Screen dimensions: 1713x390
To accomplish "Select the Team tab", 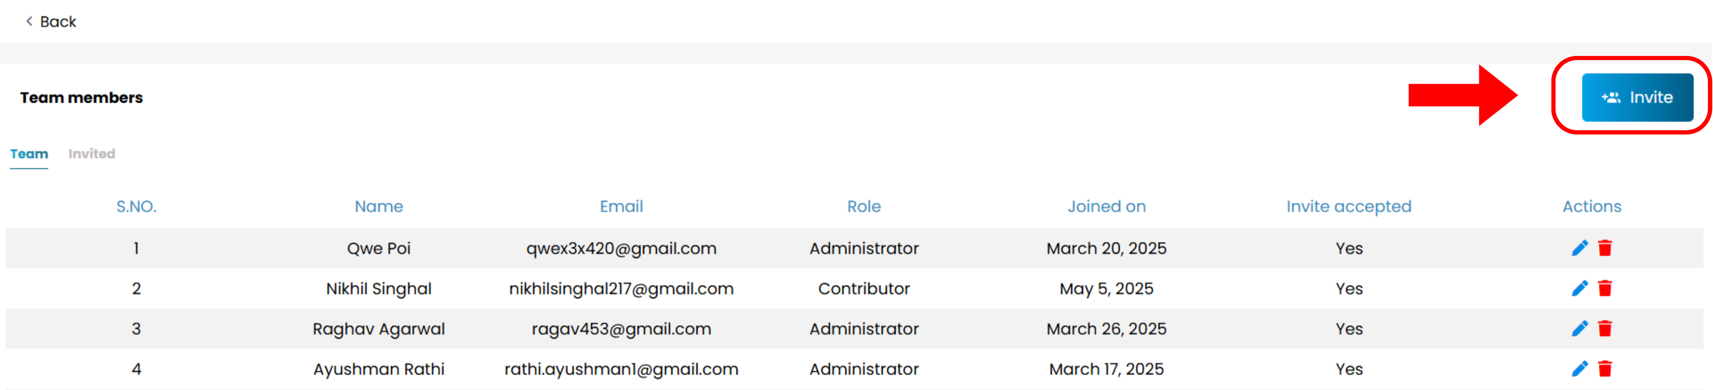I will [x=29, y=154].
